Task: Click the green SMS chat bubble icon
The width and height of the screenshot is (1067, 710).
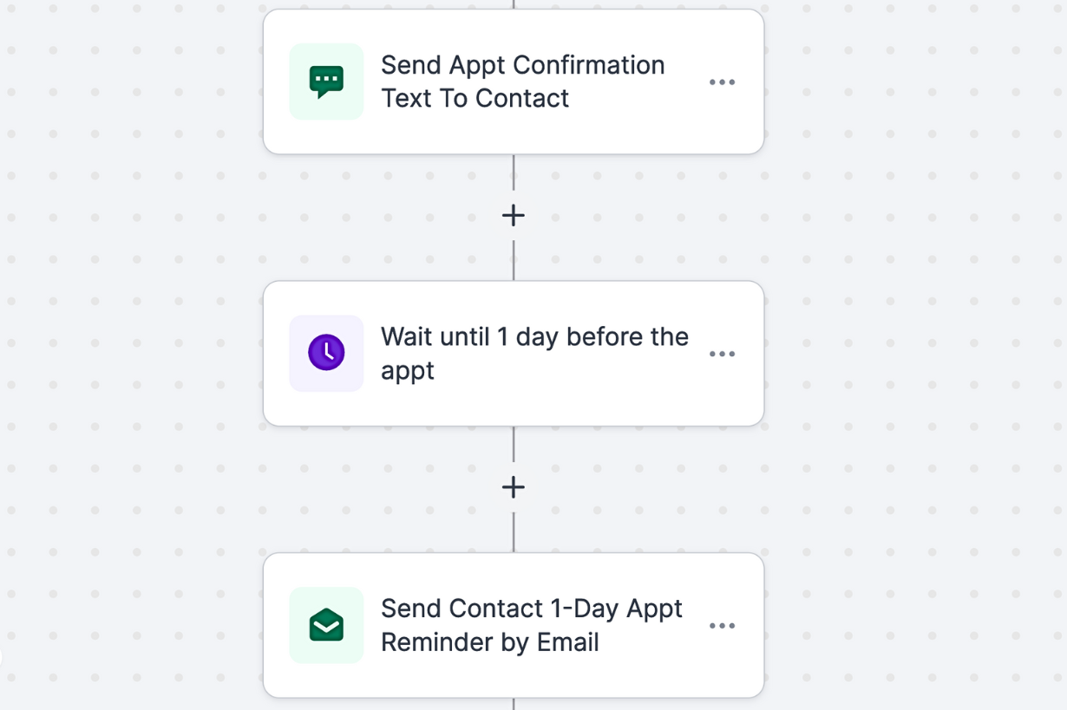Action: 326,81
